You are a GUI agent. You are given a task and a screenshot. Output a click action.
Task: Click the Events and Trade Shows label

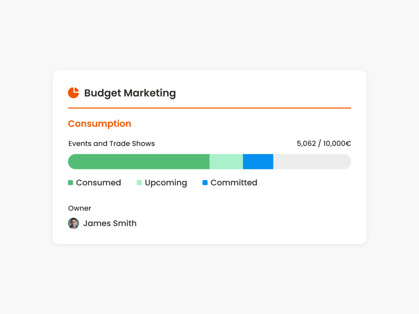point(111,144)
